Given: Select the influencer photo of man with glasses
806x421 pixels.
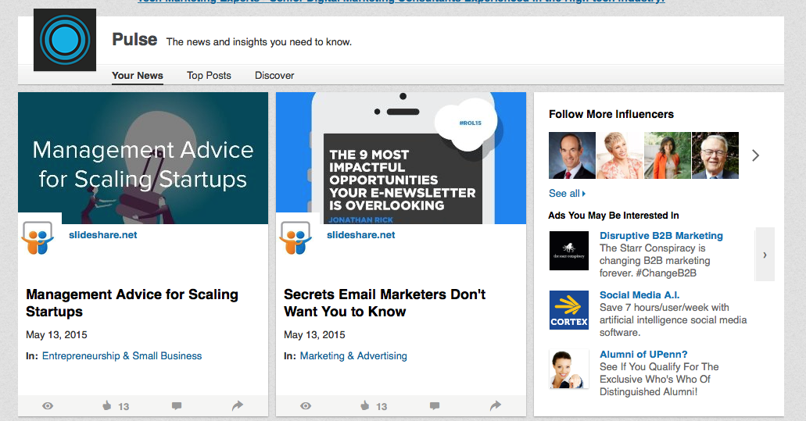Looking at the screenshot, I should (x=715, y=155).
